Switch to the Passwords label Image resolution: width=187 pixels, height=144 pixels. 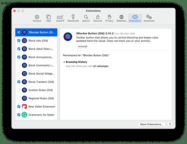pos(73,21)
